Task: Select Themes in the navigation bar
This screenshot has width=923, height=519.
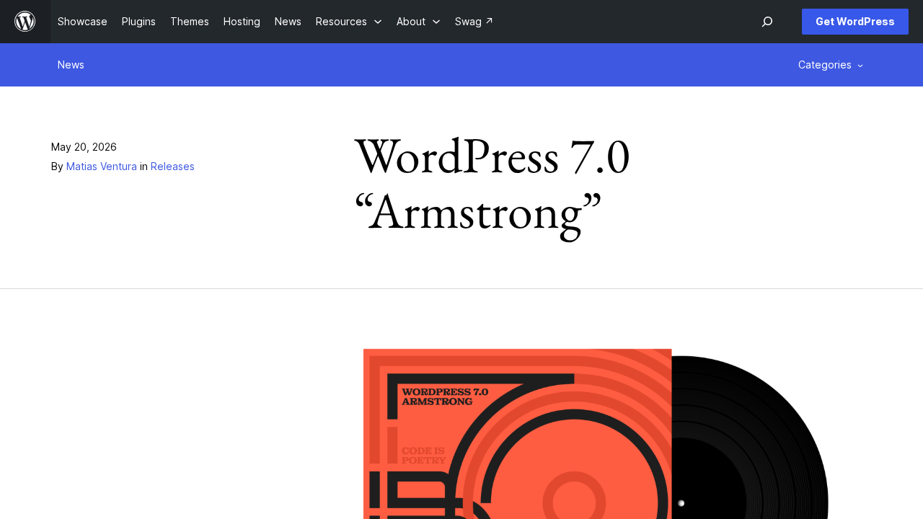Action: [x=190, y=22]
